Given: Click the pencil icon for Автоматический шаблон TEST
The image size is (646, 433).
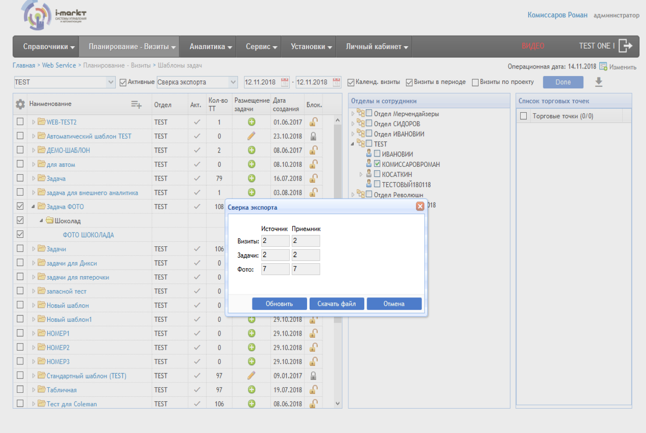Looking at the screenshot, I should click(x=251, y=136).
